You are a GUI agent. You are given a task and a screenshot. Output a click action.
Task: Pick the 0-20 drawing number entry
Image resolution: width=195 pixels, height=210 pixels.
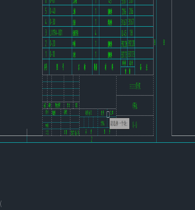[x=52, y=43]
